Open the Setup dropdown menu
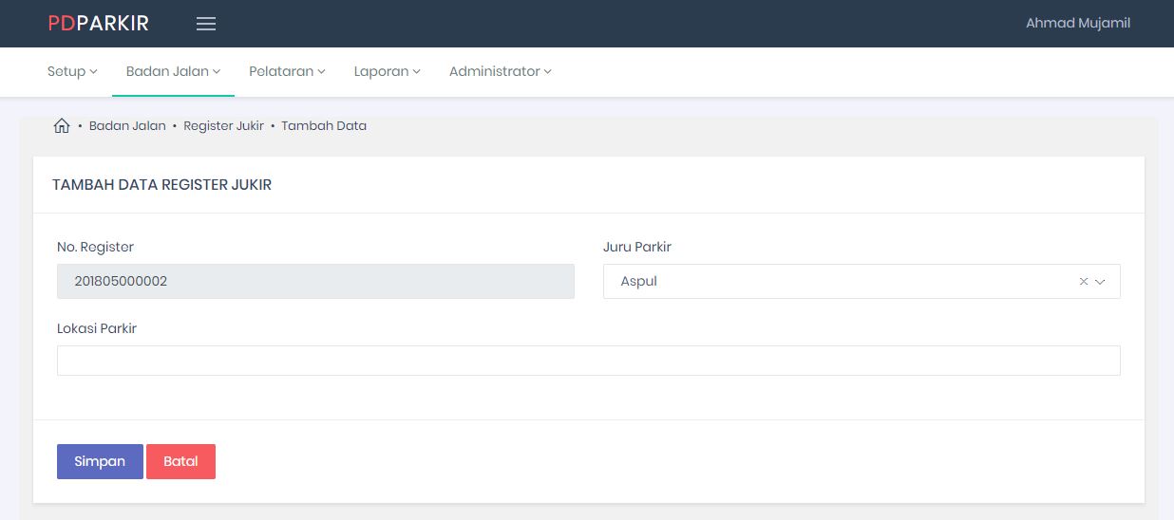 tap(72, 71)
